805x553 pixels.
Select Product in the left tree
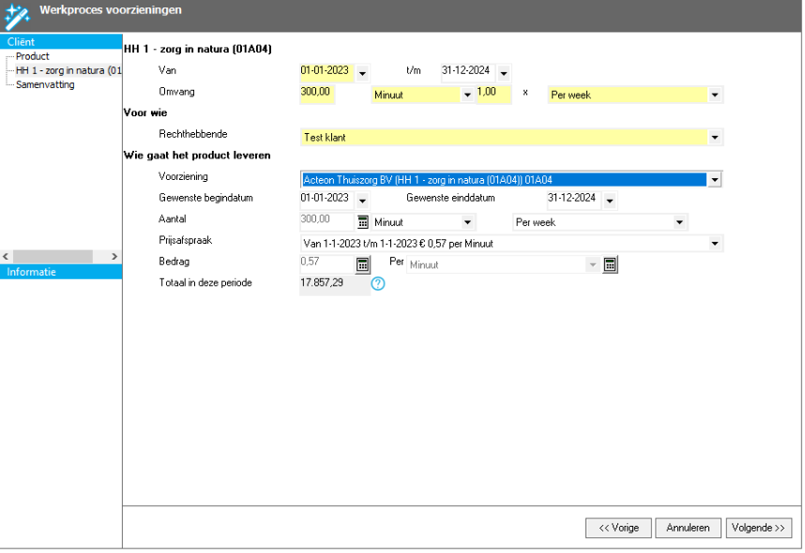click(32, 56)
